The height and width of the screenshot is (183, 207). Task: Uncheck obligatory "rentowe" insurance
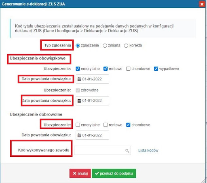106,69
